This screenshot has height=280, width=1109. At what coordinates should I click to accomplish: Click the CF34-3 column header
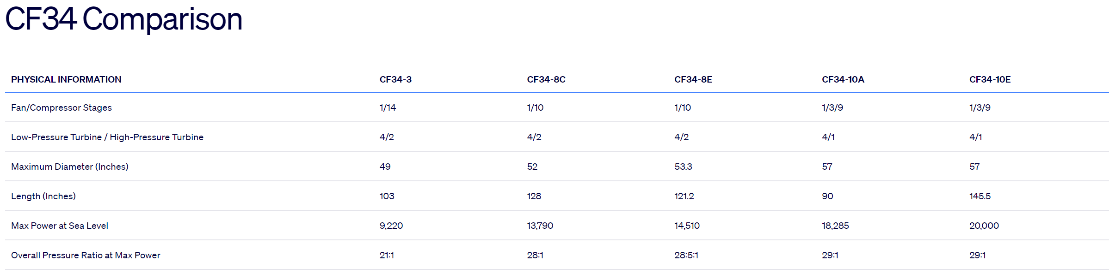395,79
